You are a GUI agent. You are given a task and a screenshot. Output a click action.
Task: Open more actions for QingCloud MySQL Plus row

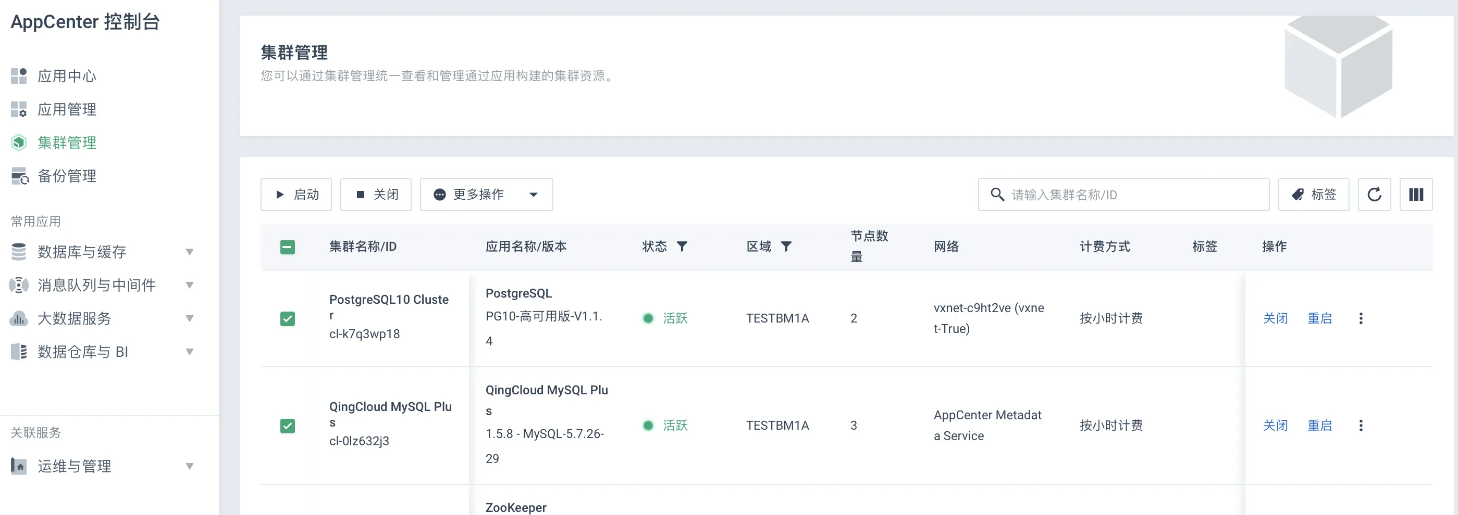(1361, 426)
